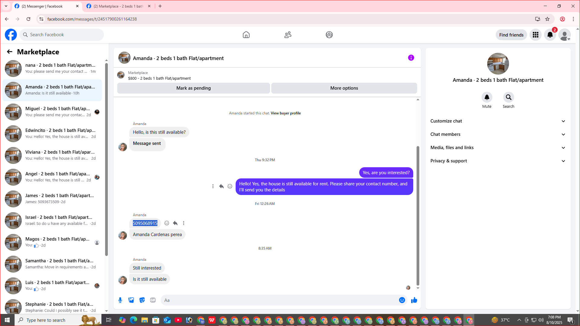Click the notifications bell icon
The image size is (580, 326).
pyautogui.click(x=550, y=35)
